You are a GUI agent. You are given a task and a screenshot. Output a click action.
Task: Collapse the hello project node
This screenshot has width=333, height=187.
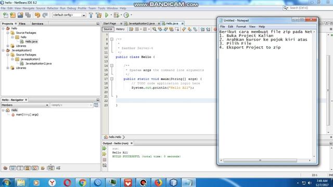[x=3, y=28]
